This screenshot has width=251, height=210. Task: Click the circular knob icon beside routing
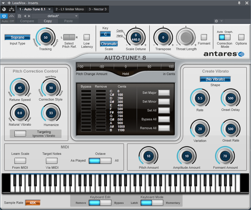point(4,9)
